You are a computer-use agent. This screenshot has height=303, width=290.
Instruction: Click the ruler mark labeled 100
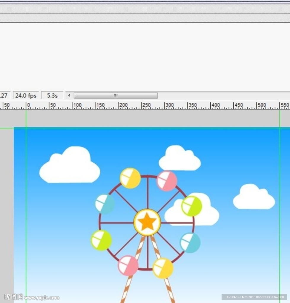(77, 105)
